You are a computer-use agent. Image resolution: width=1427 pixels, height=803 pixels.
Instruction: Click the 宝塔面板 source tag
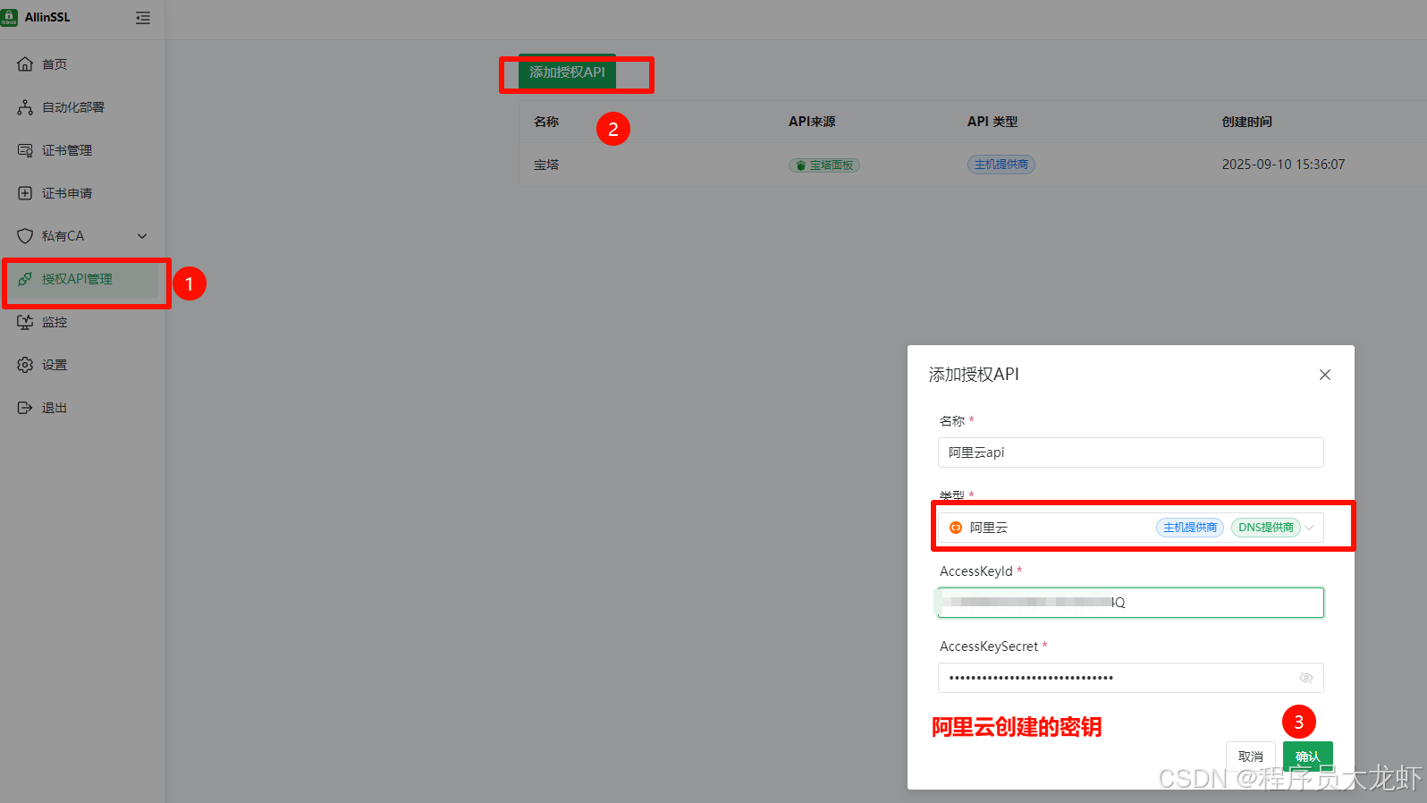pyautogui.click(x=824, y=165)
